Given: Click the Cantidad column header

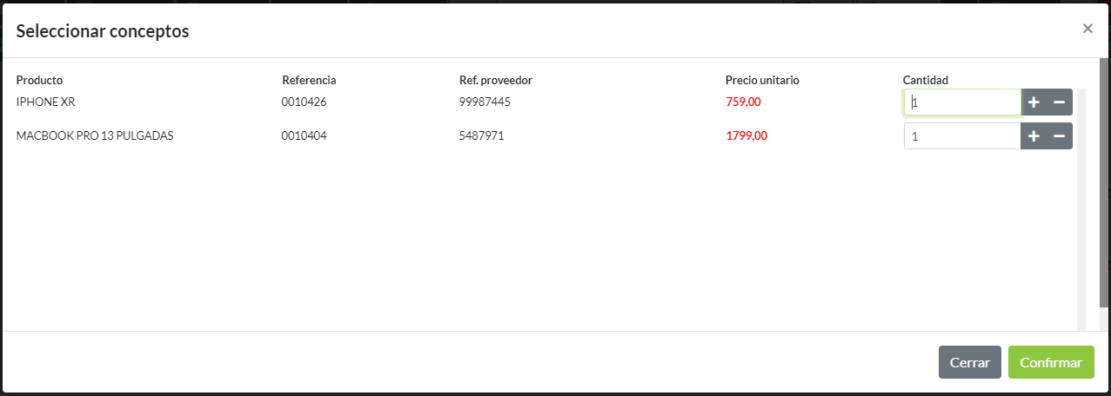Looking at the screenshot, I should pyautogui.click(x=926, y=80).
